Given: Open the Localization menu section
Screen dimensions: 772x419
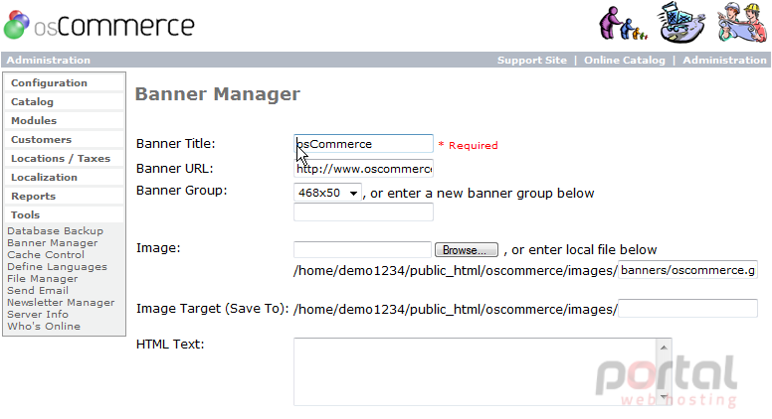Looking at the screenshot, I should click(x=64, y=177).
